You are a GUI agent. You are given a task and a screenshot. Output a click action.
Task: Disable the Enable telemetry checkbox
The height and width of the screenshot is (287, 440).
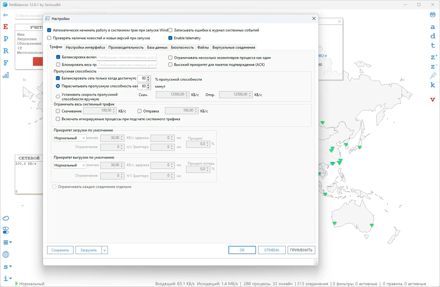pos(170,38)
